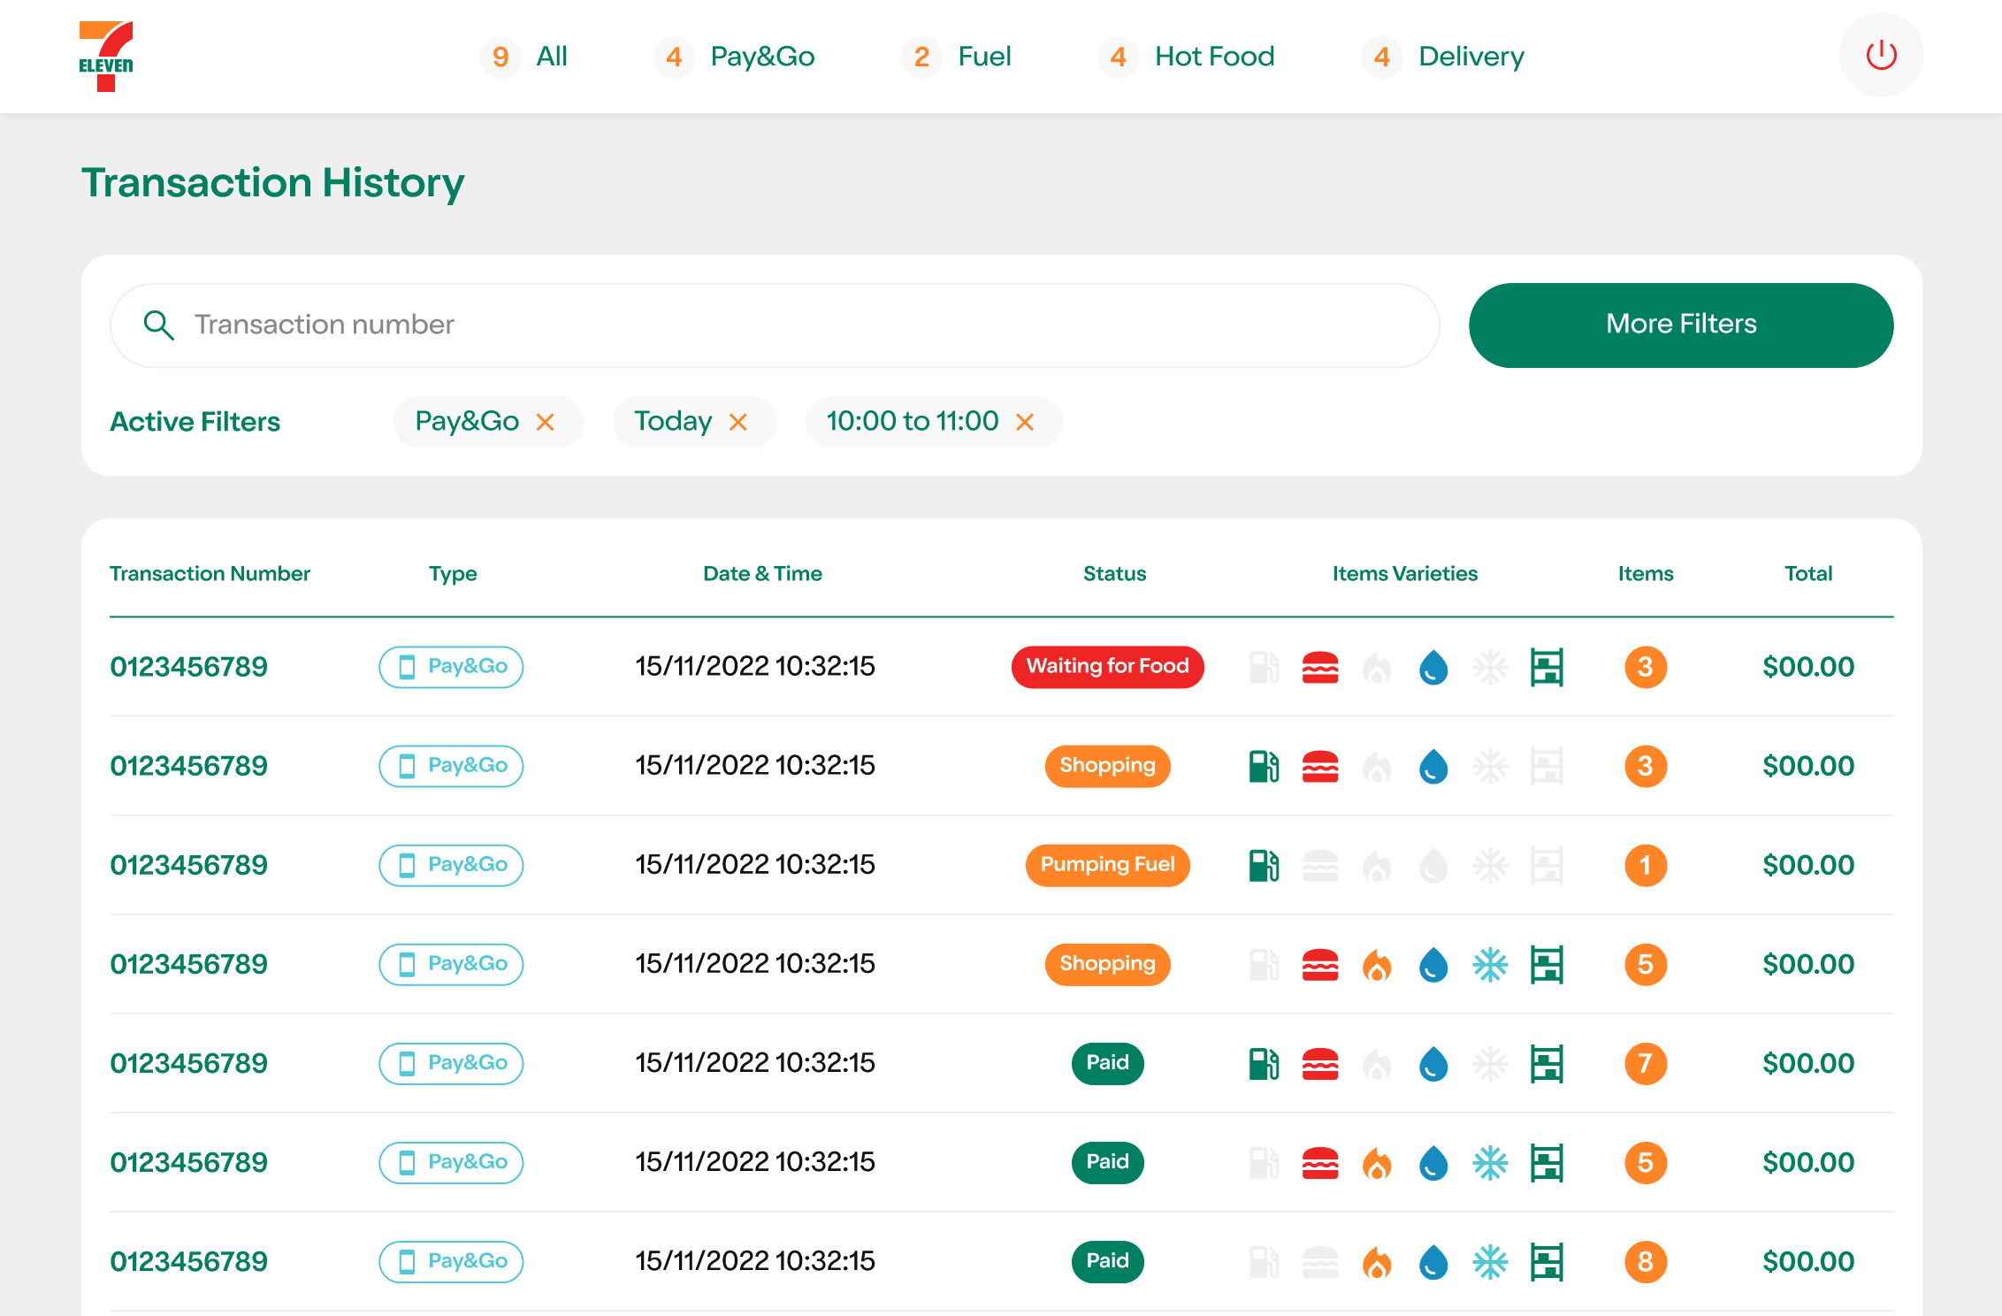Viewport: 2002px width, 1316px height.
Task: Click water drop icon in first Shopping row
Action: point(1433,766)
